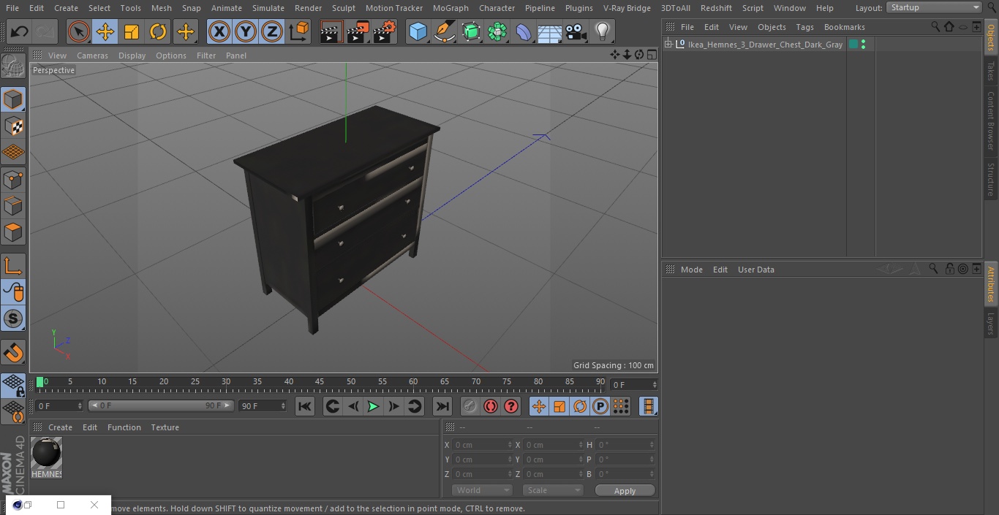The width and height of the screenshot is (999, 515).
Task: Click Render to Picture Viewer icon
Action: click(358, 32)
